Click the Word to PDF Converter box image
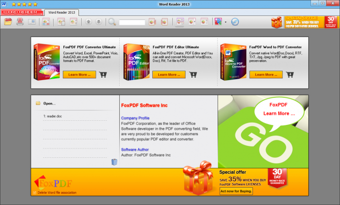This screenshot has width=340, height=205. 233,62
